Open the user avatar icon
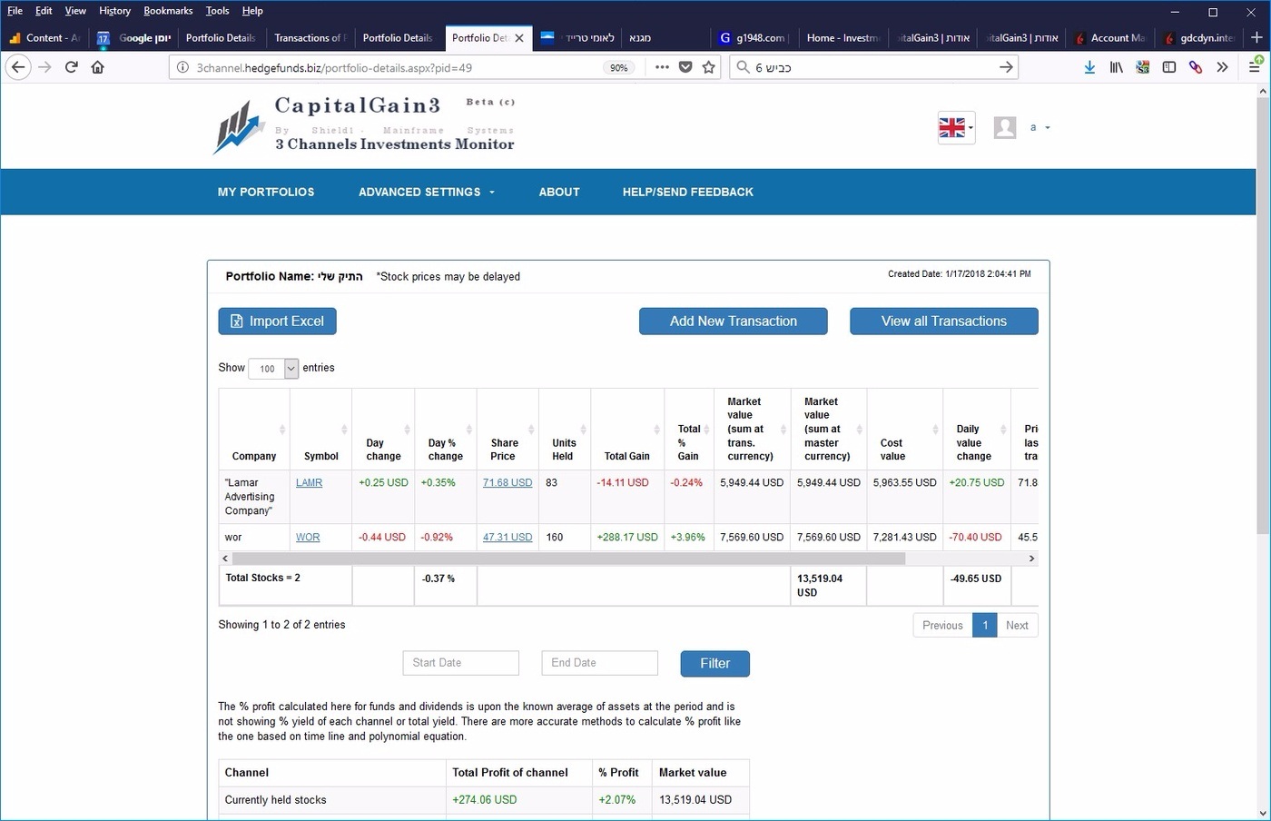The image size is (1271, 821). pyautogui.click(x=1005, y=127)
